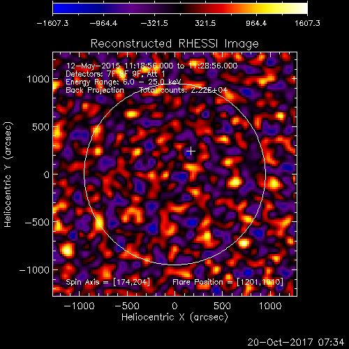
Task: Click the time range text "12-May-2015 11:18:56.000"
Action: [x=120, y=66]
